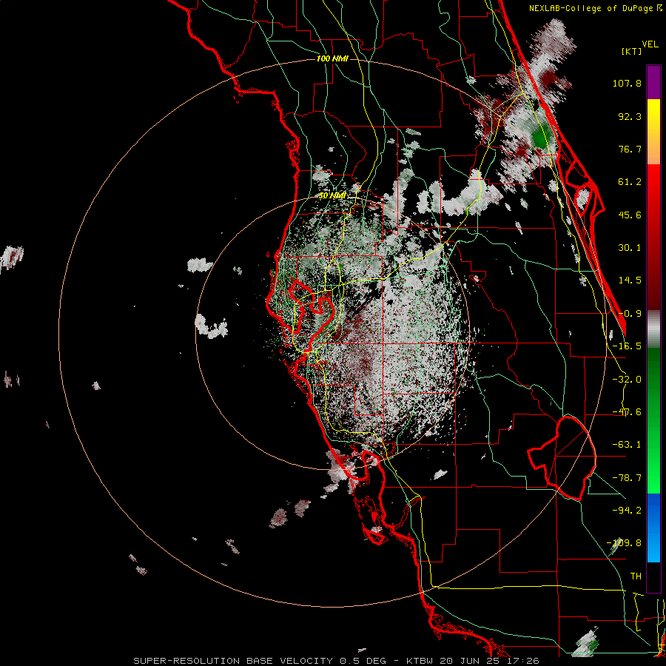The image size is (666, 666).
Task: Click the red segment of the velocity color bar
Action: [653, 237]
